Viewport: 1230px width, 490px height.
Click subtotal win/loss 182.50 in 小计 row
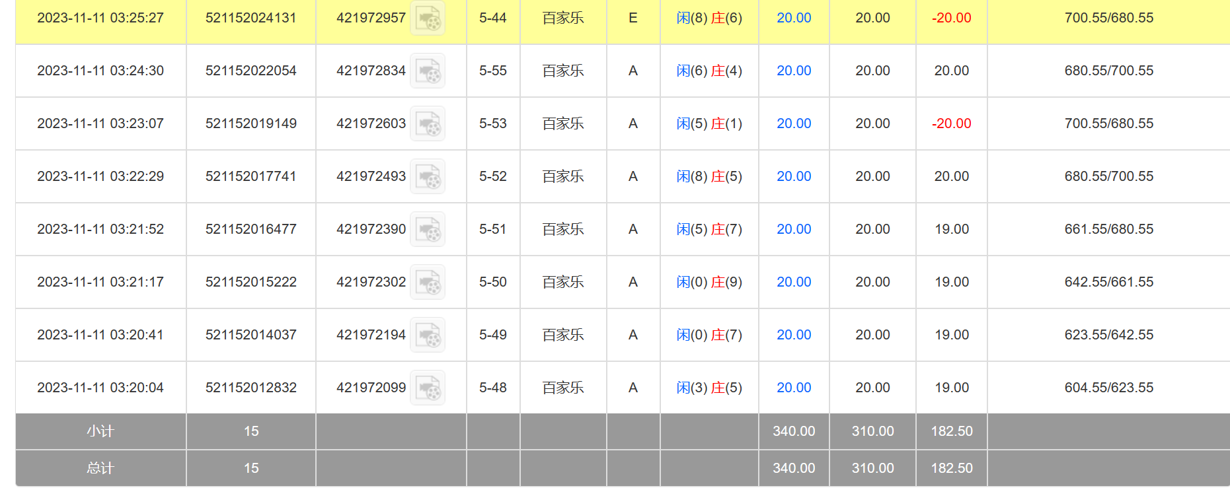click(952, 431)
